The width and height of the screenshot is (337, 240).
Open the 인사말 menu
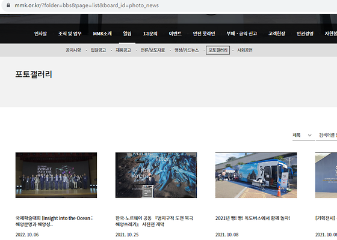click(x=40, y=34)
